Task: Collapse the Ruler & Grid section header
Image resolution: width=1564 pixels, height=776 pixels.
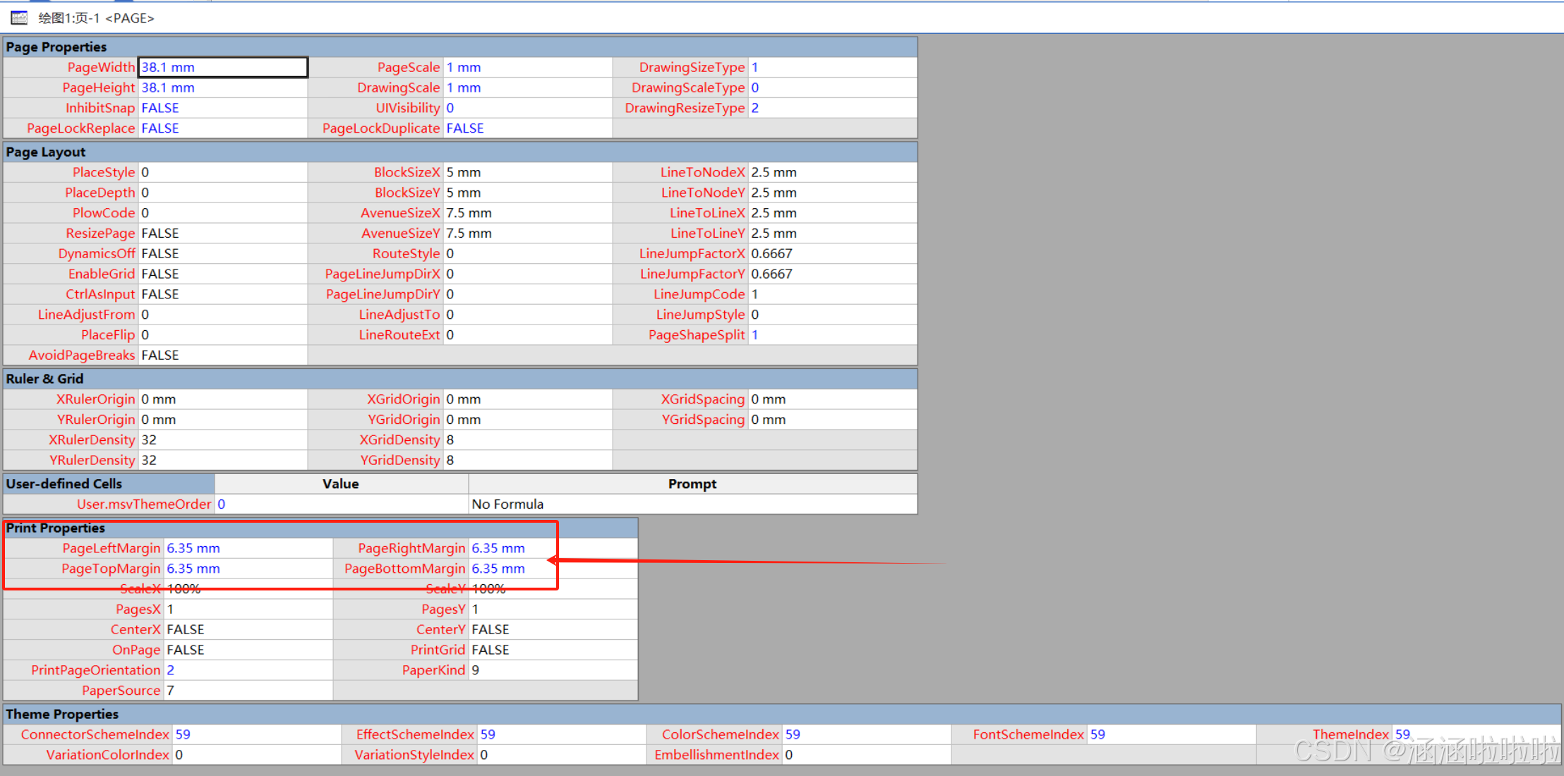Action: 44,379
